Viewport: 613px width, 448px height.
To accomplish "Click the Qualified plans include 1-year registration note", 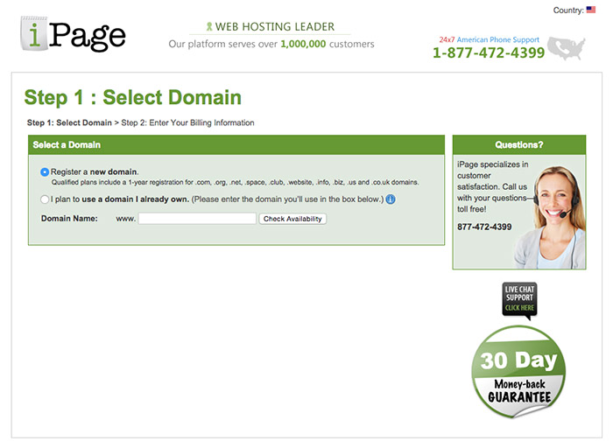I will pos(235,182).
